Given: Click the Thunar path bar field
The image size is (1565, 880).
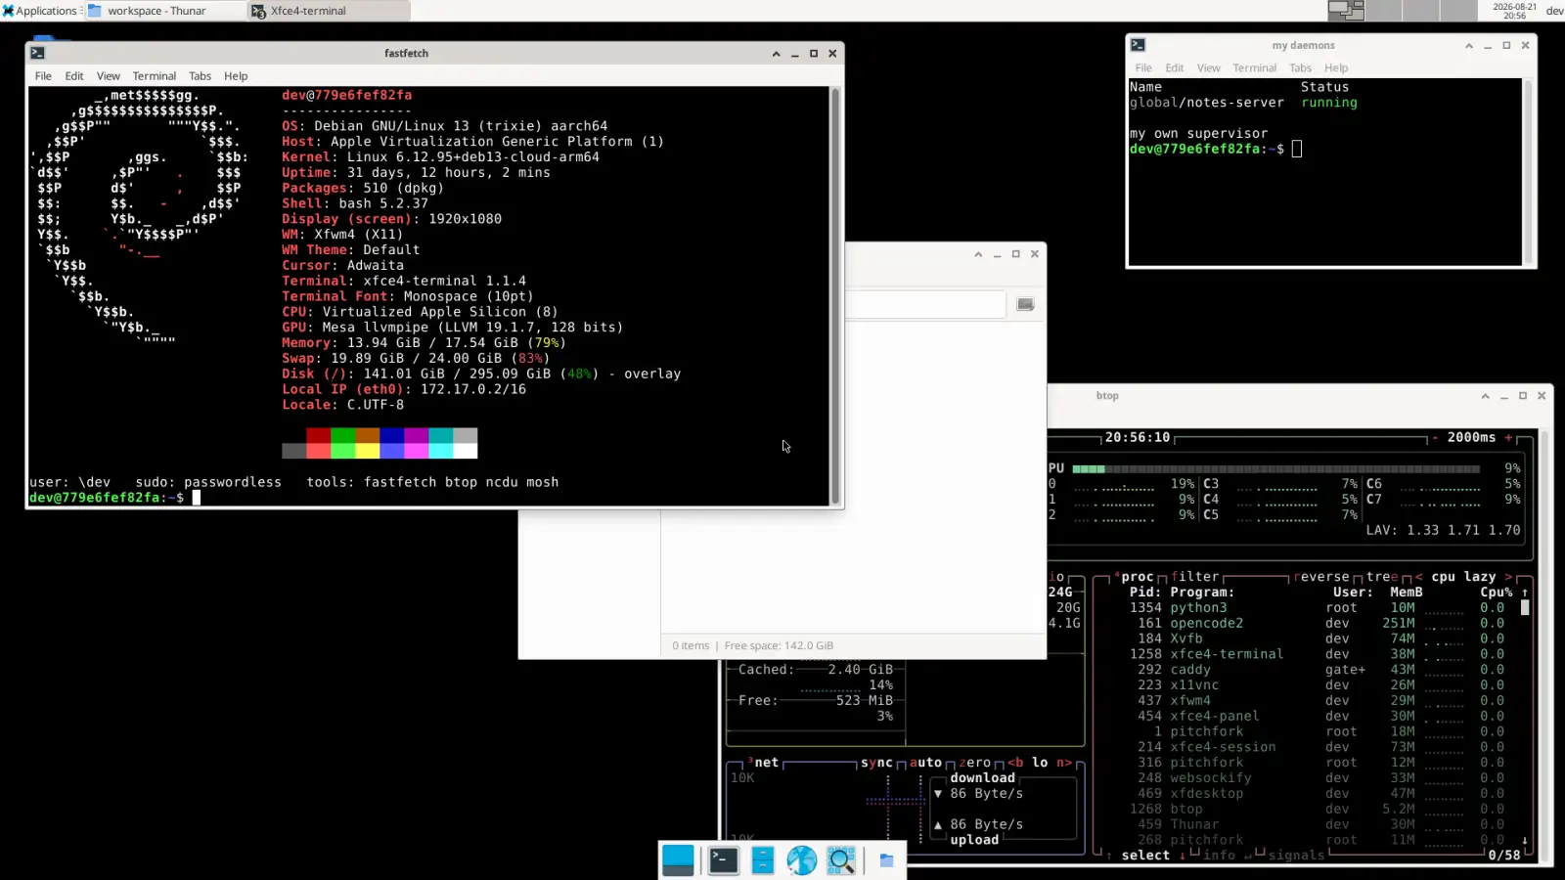Looking at the screenshot, I should 925,305.
